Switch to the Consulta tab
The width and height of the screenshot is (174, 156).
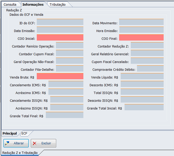10,4
